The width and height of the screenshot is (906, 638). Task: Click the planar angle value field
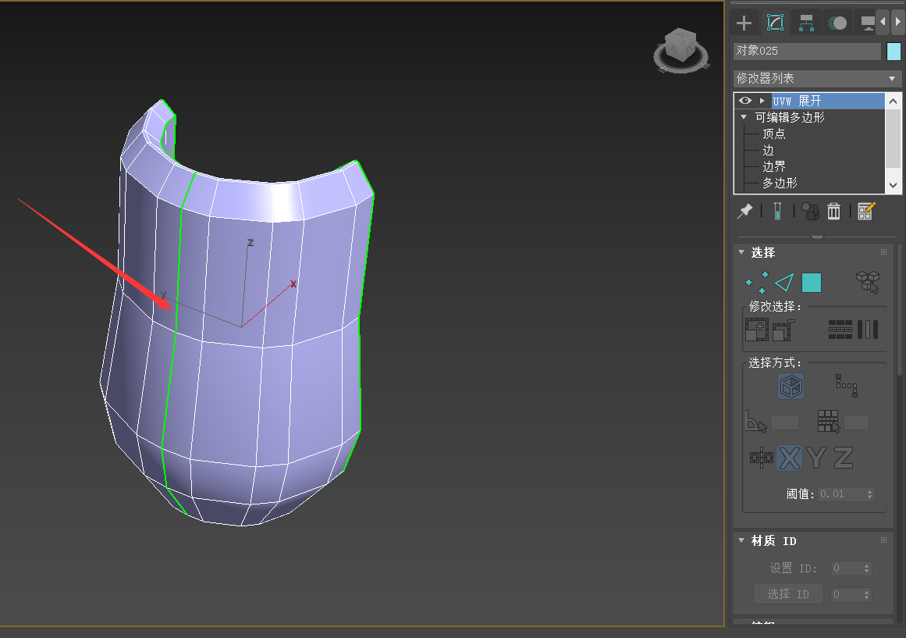point(785,422)
